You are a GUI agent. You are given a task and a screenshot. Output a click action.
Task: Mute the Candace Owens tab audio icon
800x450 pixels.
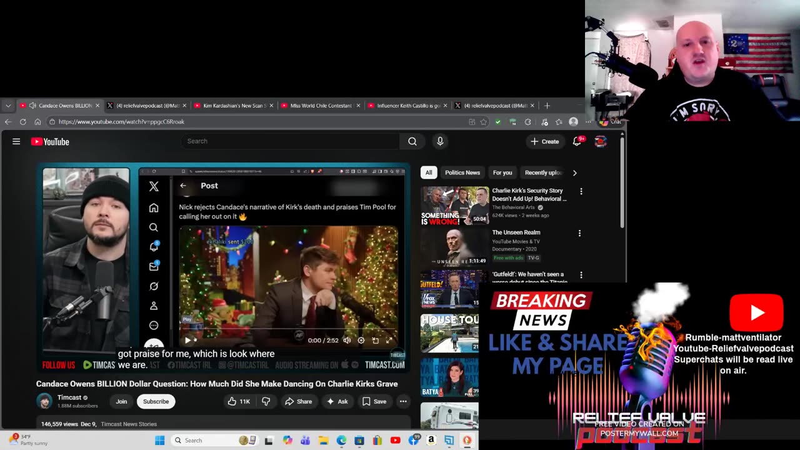coord(32,106)
